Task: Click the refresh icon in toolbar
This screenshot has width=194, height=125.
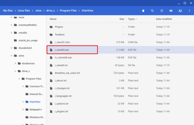Action: coord(162,11)
